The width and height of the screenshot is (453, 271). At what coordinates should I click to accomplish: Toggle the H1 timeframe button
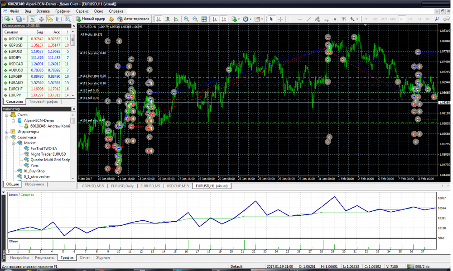401,19
